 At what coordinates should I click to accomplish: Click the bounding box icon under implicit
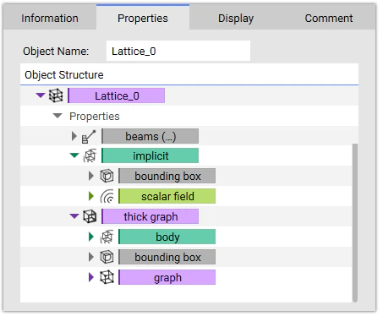[x=107, y=176]
